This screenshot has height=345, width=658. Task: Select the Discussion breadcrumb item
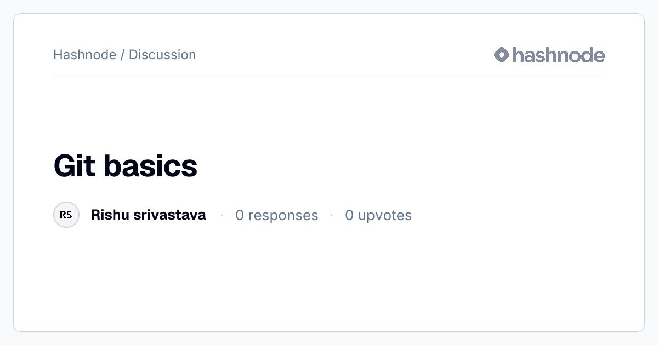click(162, 55)
